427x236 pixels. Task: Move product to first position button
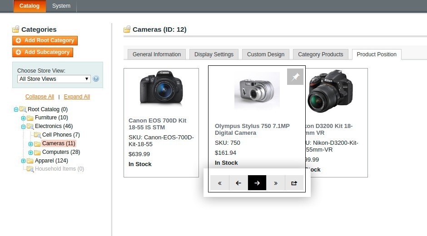pyautogui.click(x=220, y=183)
